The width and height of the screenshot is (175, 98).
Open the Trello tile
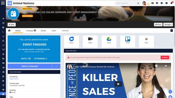click(x=128, y=42)
